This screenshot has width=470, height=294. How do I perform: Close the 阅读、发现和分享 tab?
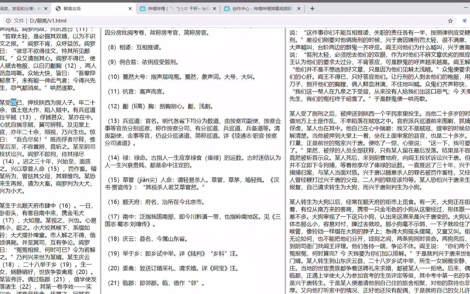tap(46, 8)
